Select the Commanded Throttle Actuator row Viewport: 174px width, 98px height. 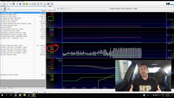(23, 35)
